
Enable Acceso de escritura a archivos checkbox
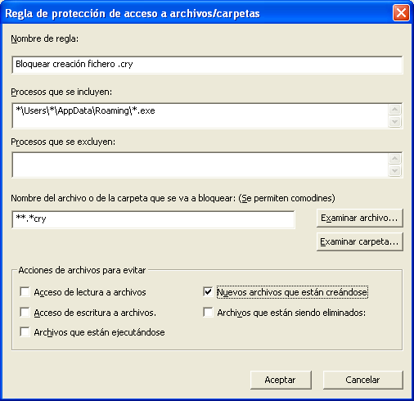point(25,312)
